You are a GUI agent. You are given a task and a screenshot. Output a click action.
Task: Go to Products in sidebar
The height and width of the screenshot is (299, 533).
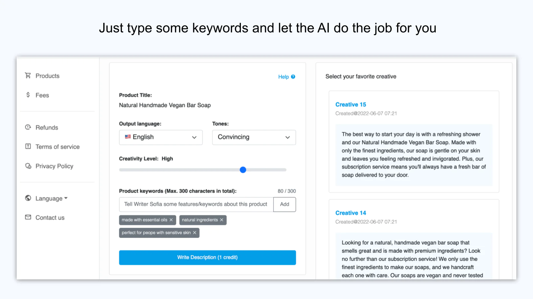[x=47, y=76]
